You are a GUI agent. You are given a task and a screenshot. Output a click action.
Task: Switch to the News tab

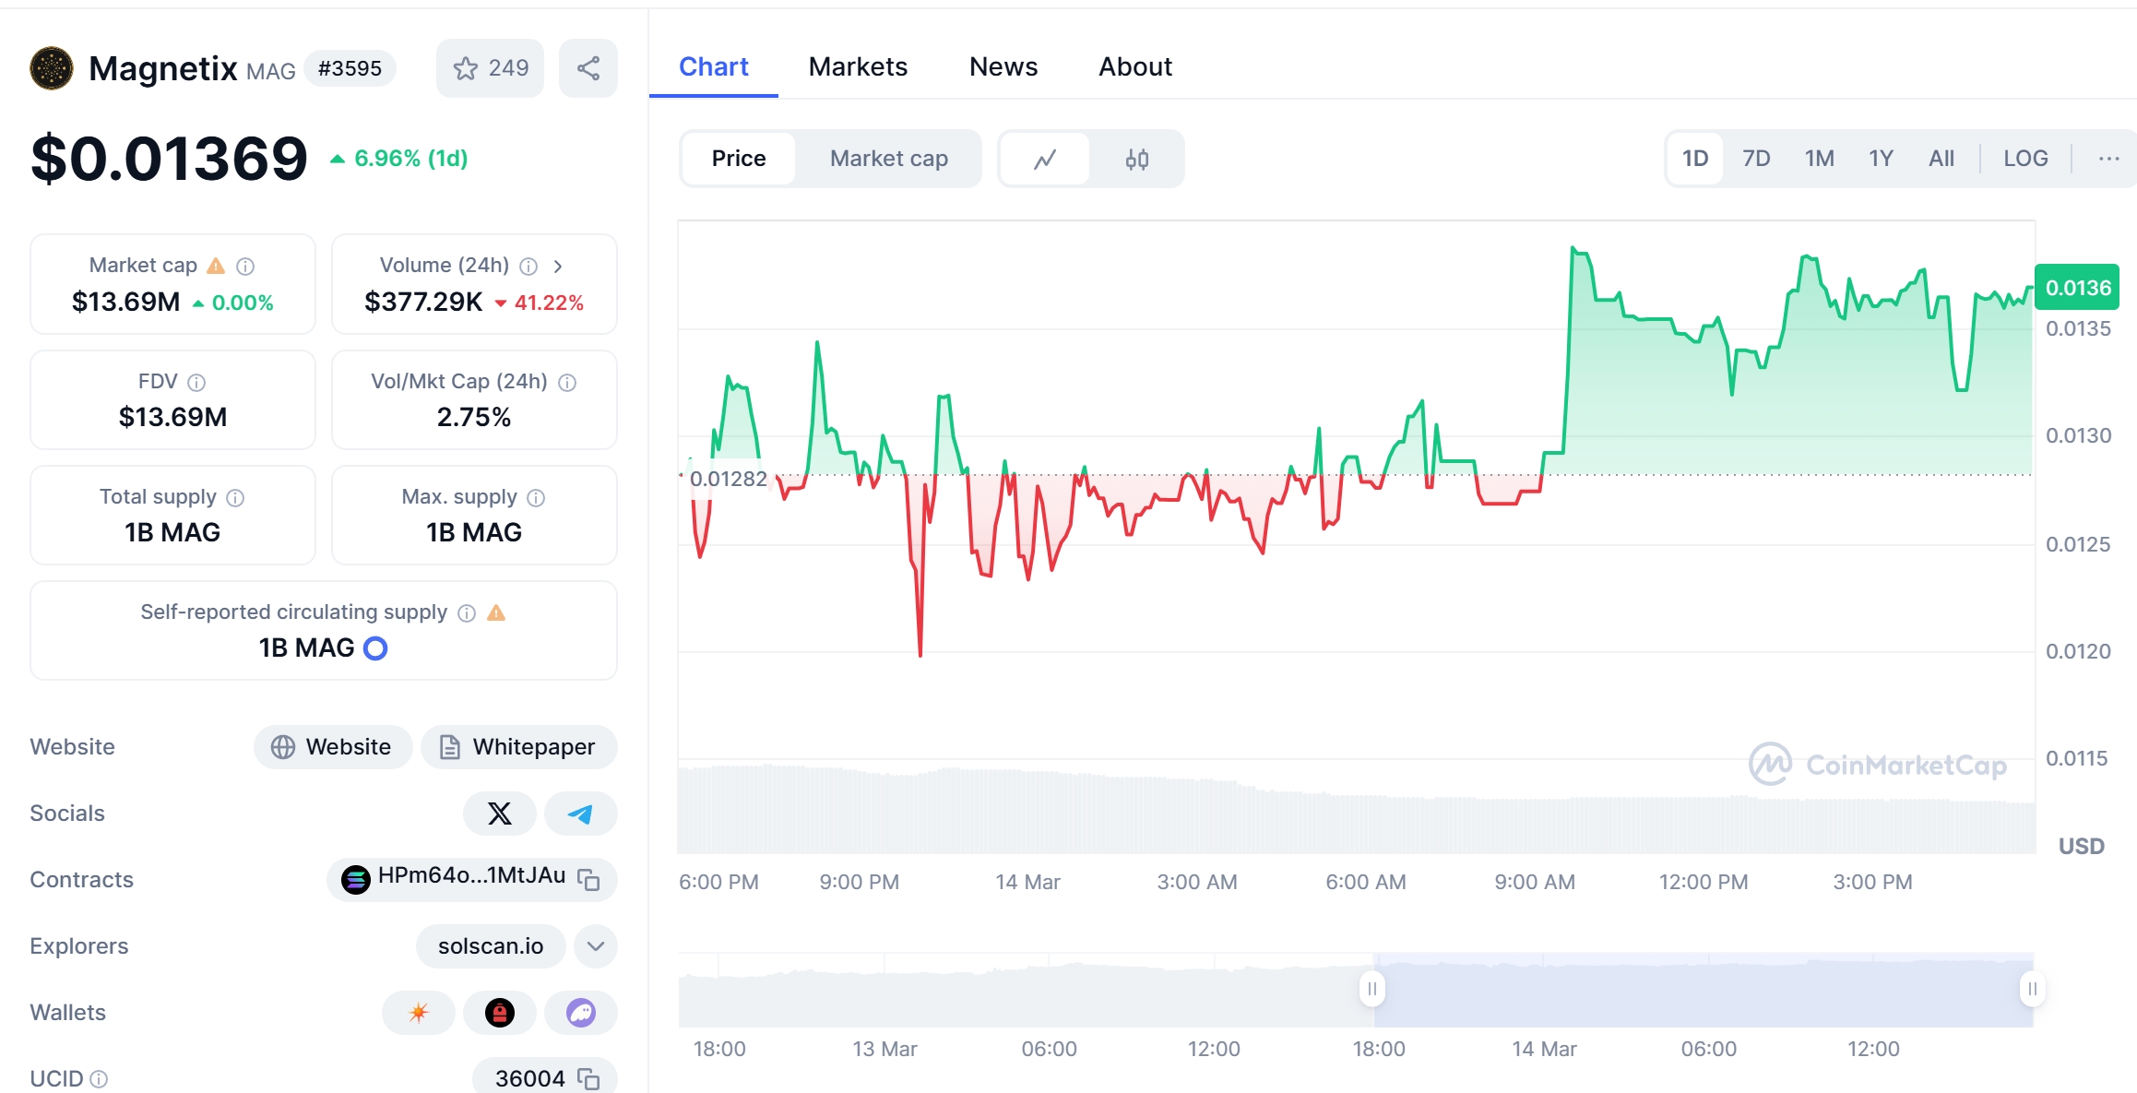(1003, 65)
